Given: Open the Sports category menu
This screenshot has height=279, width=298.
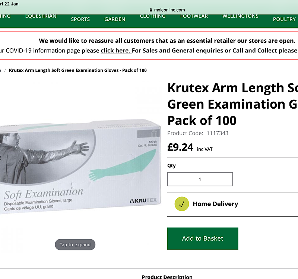Looking at the screenshot, I should pyautogui.click(x=80, y=19).
